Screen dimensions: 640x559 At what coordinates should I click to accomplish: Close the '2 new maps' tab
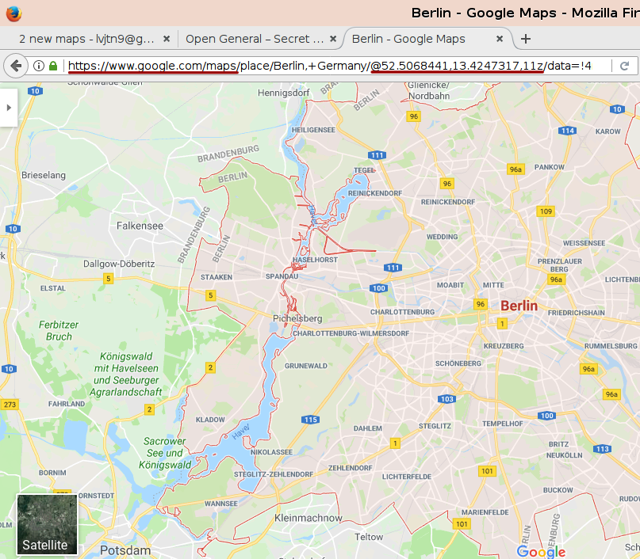pyautogui.click(x=167, y=39)
